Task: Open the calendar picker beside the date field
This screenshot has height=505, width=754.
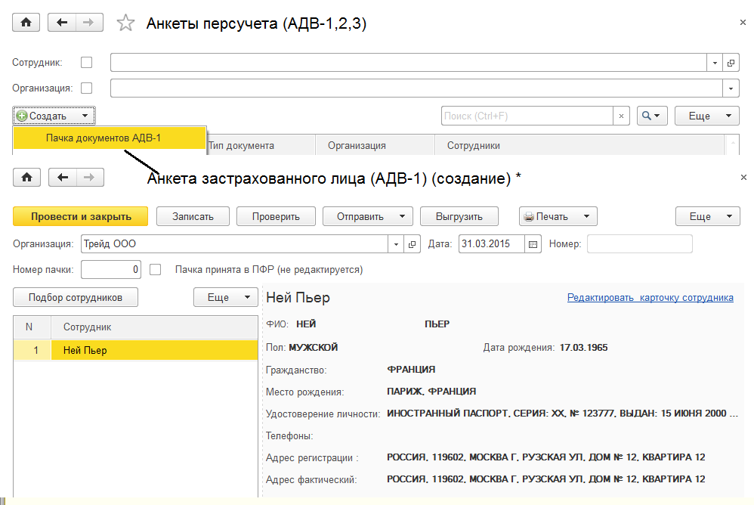Action: pos(533,244)
